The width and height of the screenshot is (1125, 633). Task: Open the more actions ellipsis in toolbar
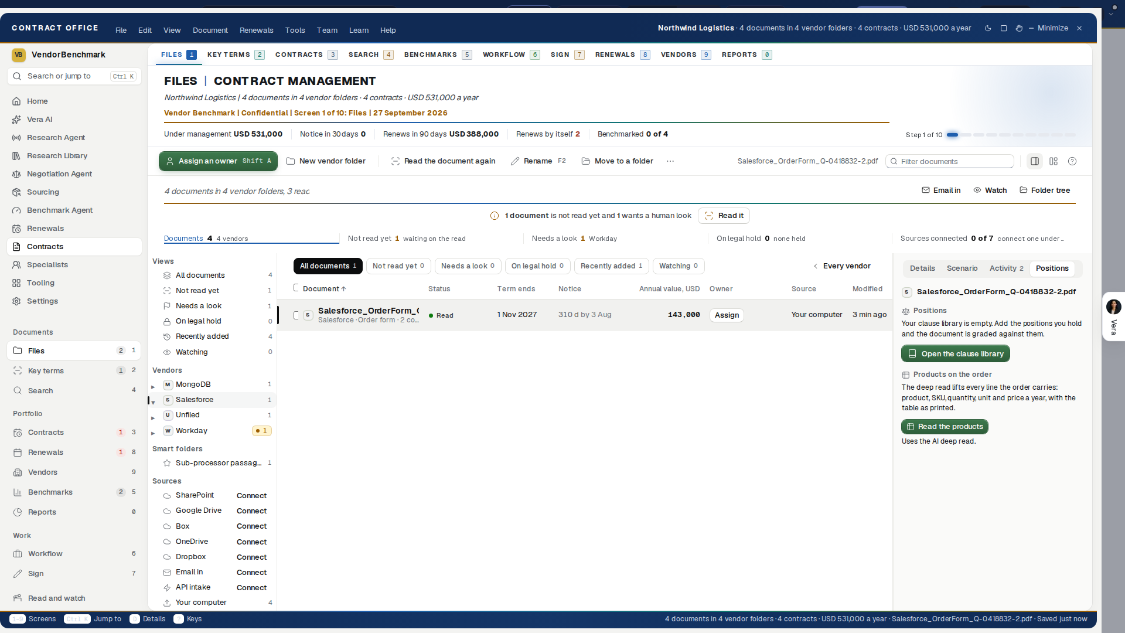[670, 161]
